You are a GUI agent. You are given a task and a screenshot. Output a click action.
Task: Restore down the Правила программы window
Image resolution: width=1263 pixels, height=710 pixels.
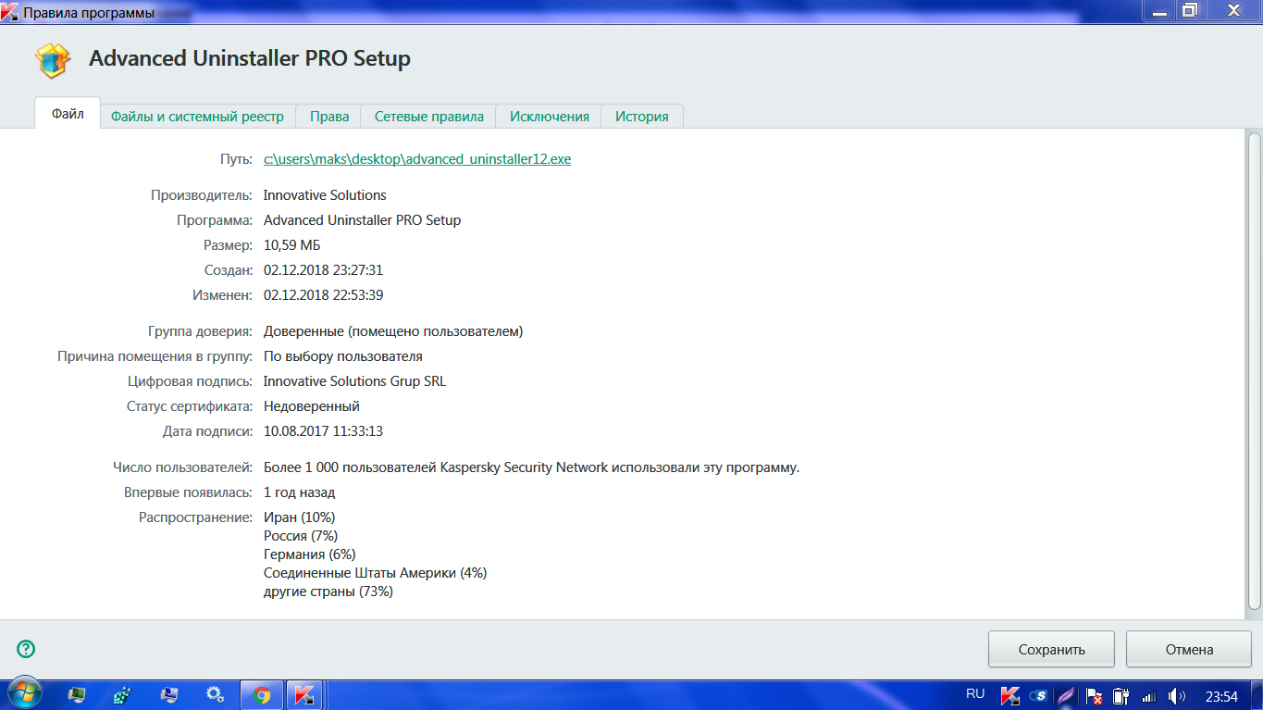(x=1190, y=10)
